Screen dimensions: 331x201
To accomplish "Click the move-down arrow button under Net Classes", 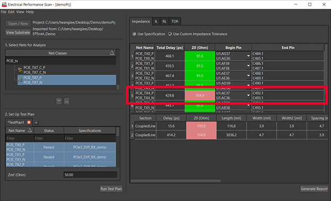I will point(59,101).
